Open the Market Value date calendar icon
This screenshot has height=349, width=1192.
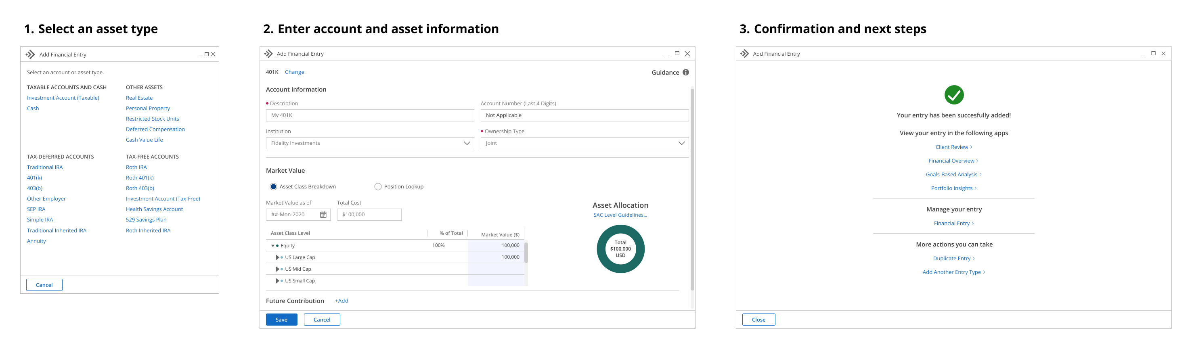323,215
